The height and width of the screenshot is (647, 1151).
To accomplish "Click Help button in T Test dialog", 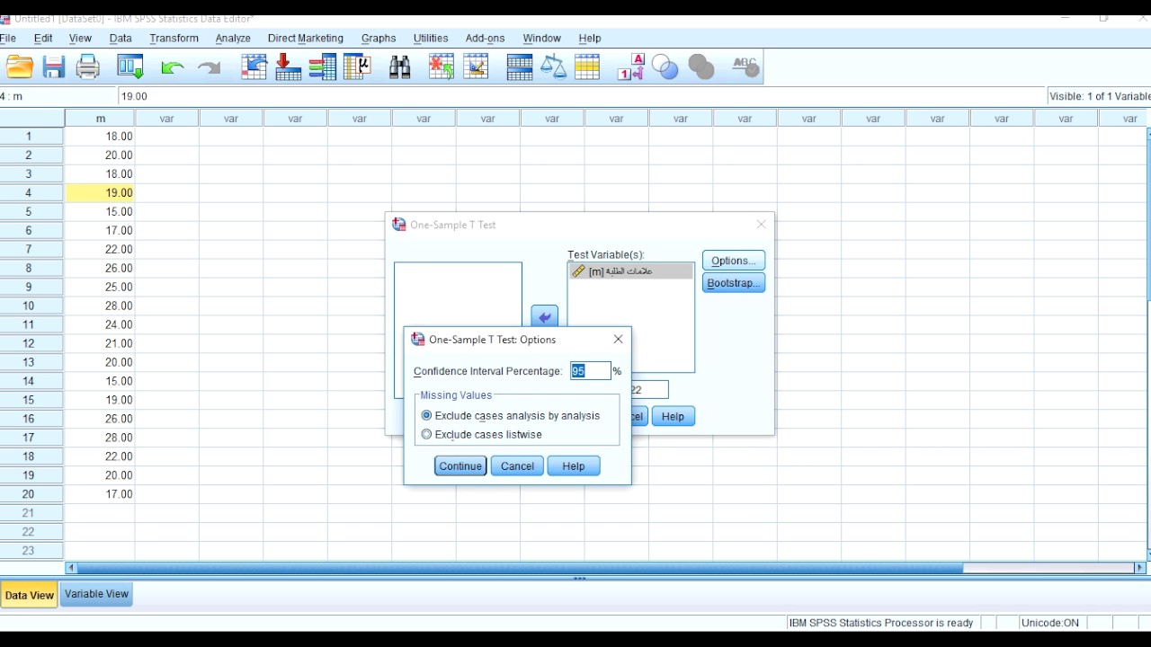I will coord(673,416).
